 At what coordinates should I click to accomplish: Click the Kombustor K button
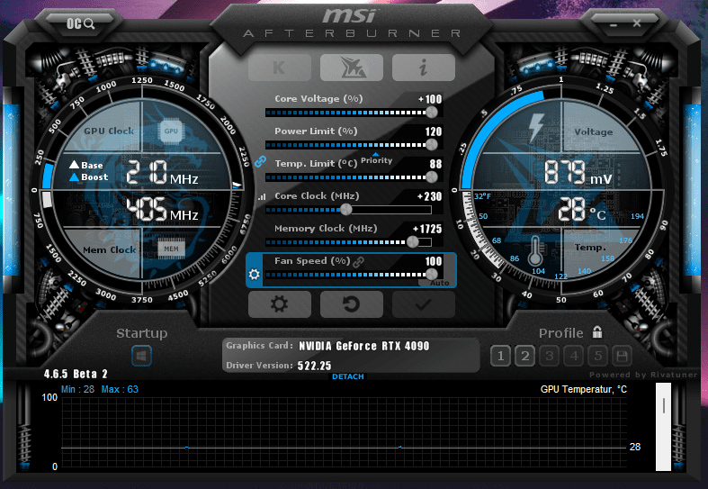(x=280, y=68)
